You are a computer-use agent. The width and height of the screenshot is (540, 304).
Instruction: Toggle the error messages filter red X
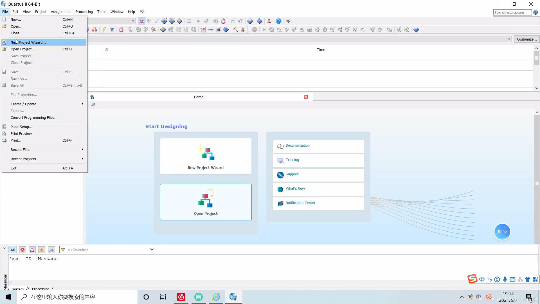pos(22,250)
